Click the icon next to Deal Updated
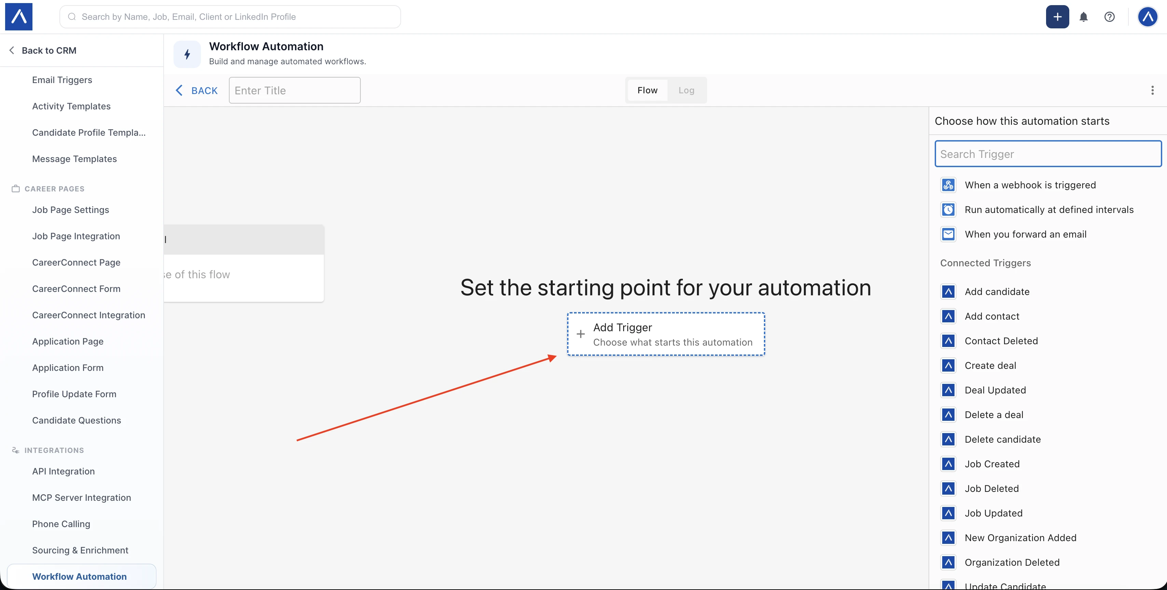The width and height of the screenshot is (1167, 590). pyautogui.click(x=948, y=390)
